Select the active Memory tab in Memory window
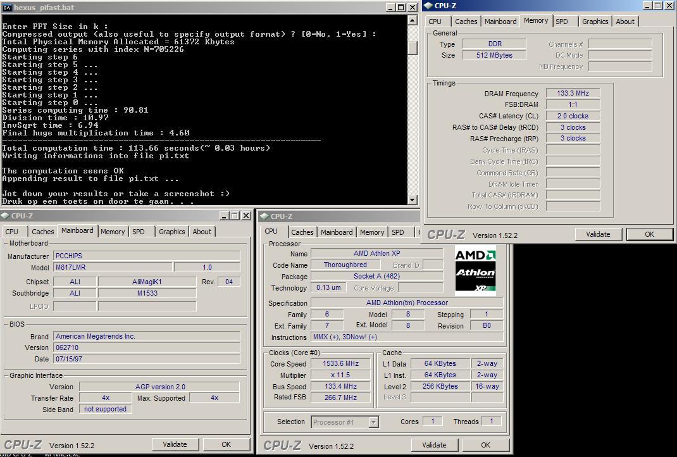677x457 pixels. [x=536, y=21]
